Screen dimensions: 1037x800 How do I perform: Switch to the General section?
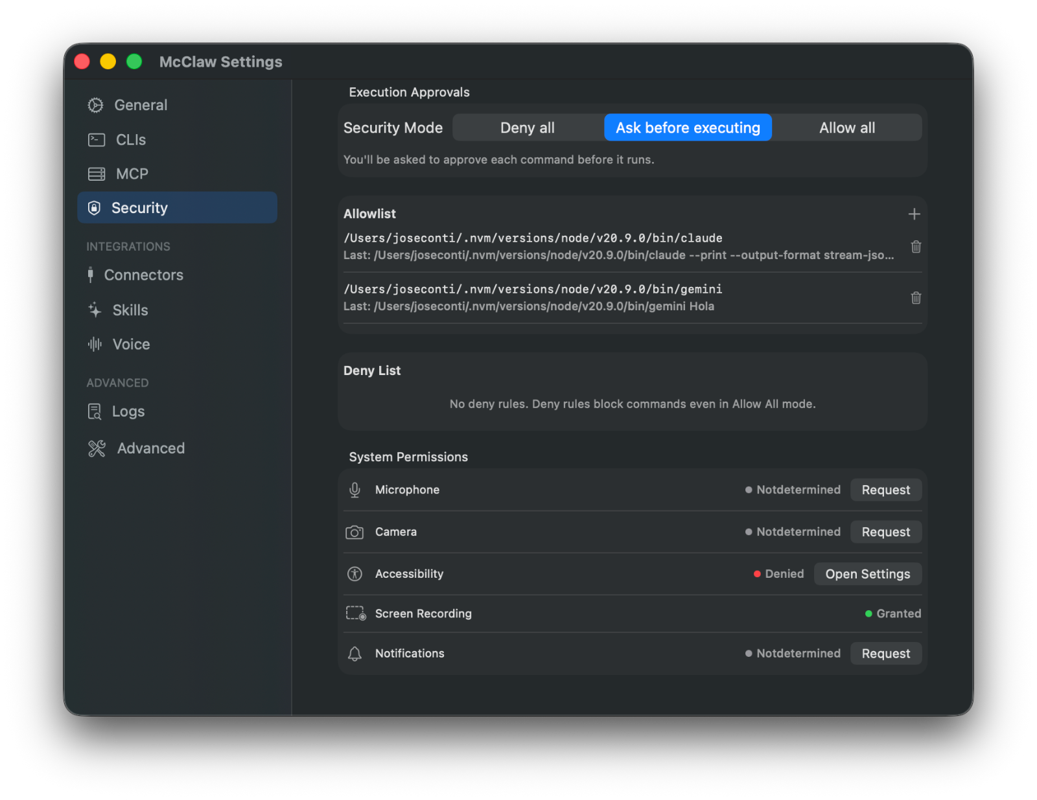coord(140,105)
